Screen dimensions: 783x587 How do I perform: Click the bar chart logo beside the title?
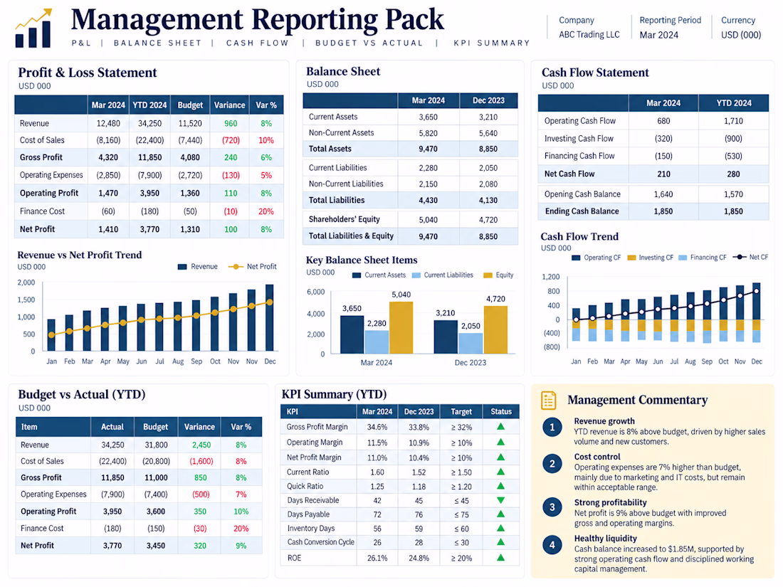34,28
